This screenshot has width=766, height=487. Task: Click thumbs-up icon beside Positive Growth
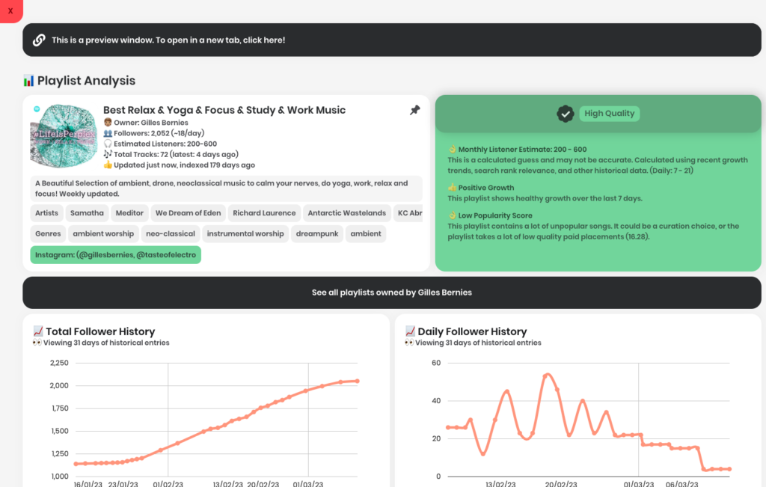click(x=453, y=187)
